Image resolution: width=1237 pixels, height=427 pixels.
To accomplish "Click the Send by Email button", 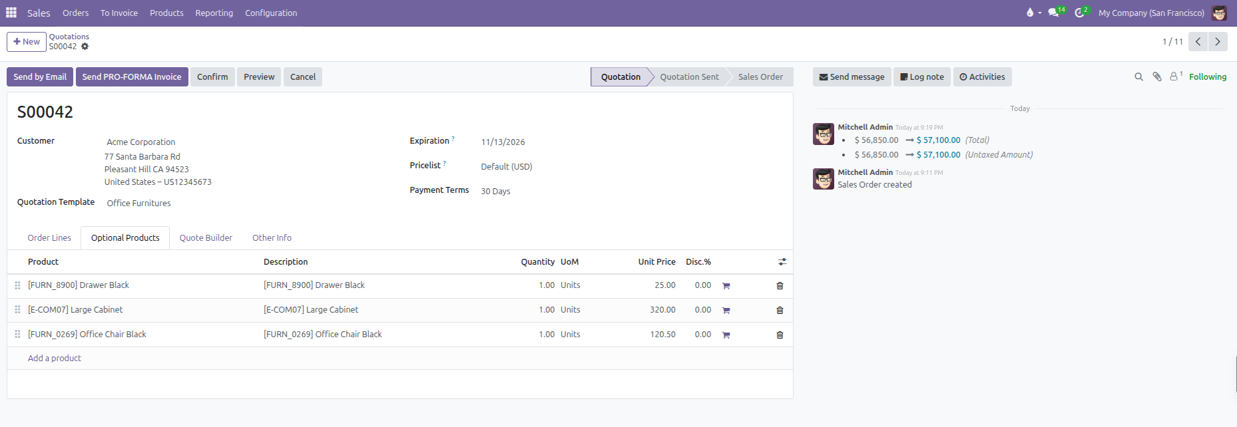I will coord(40,77).
